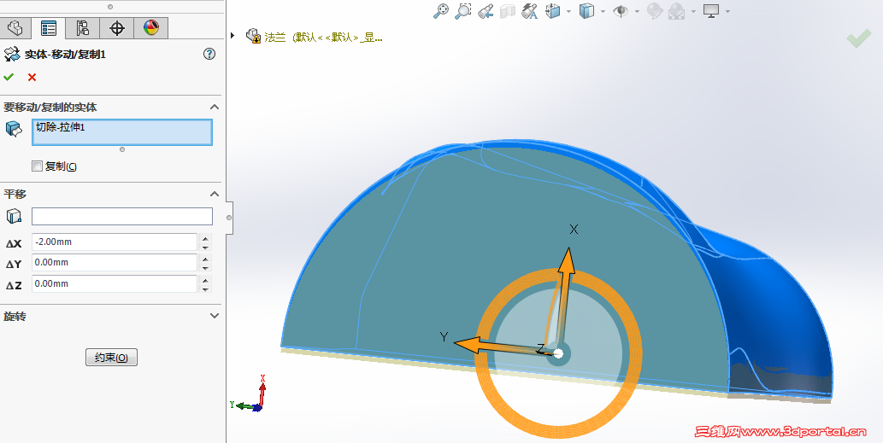Confirm with the green OK checkmark

pyautogui.click(x=9, y=77)
